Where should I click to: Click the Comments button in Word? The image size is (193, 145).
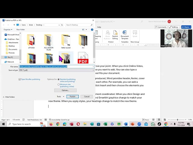coord(161,27)
